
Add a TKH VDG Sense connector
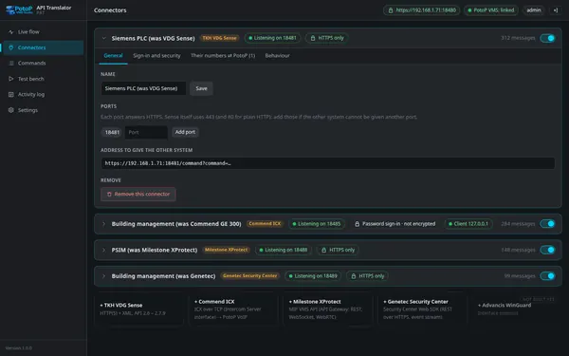coord(138,309)
